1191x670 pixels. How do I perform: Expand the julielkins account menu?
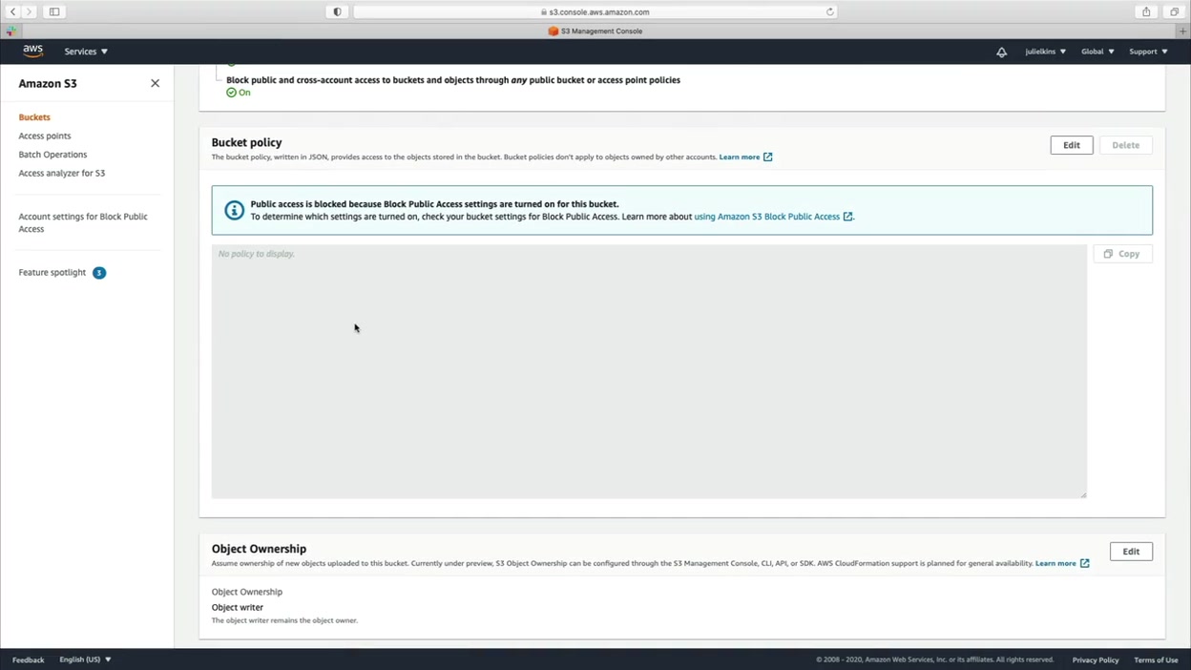click(x=1045, y=52)
